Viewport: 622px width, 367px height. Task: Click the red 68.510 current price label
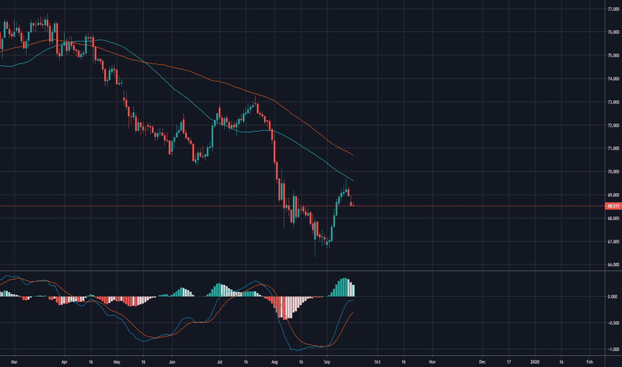pyautogui.click(x=613, y=206)
